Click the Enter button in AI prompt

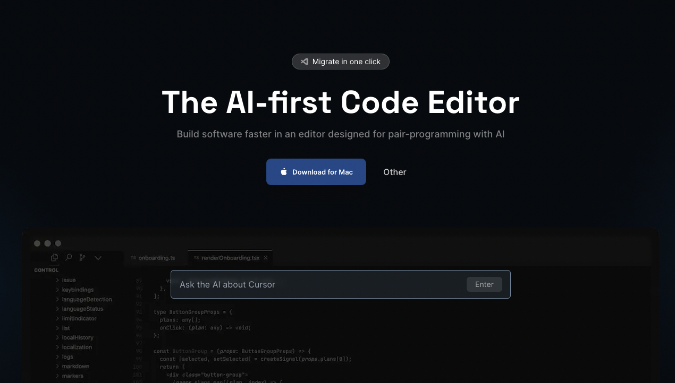click(x=484, y=284)
